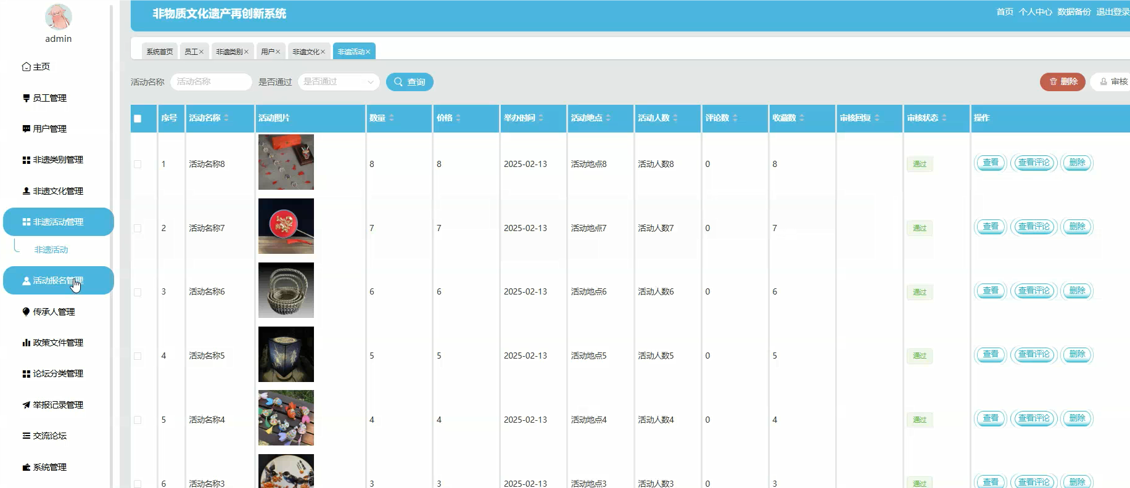
Task: Click the 查询 search button
Action: pos(410,82)
